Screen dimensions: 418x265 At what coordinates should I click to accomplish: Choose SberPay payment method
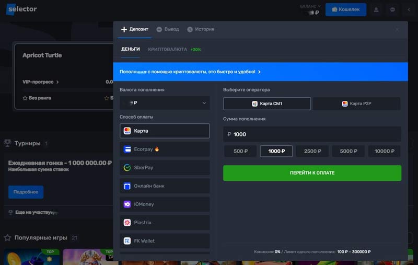coord(164,168)
